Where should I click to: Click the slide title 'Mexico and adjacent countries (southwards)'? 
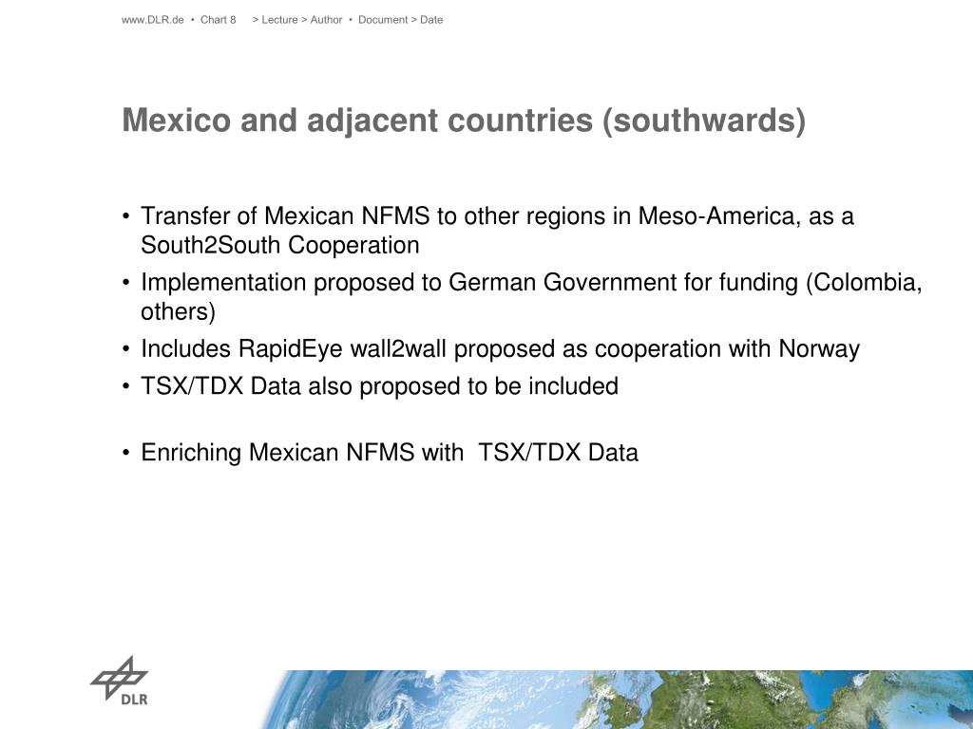[x=464, y=121]
